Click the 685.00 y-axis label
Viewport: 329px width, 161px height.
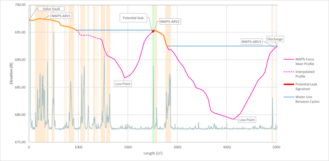[21, 87]
